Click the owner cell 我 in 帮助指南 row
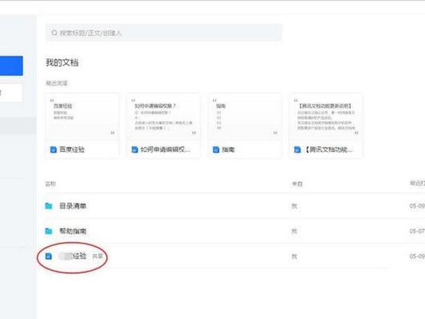 [294, 231]
